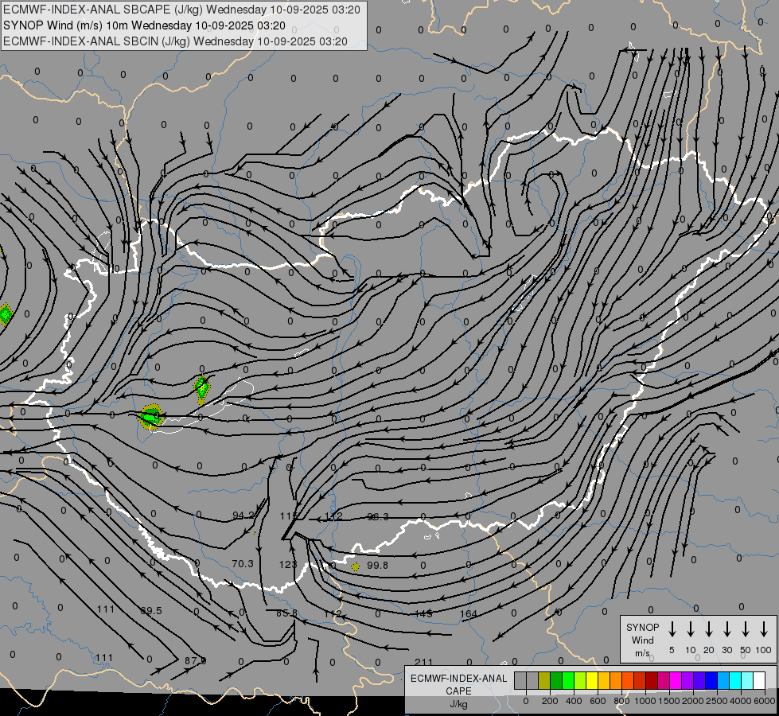Pick the lime yellow-green legend swatch

580,680
